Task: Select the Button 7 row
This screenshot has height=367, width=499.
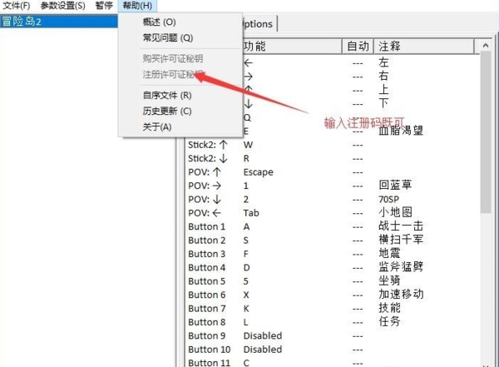Action: [333, 309]
